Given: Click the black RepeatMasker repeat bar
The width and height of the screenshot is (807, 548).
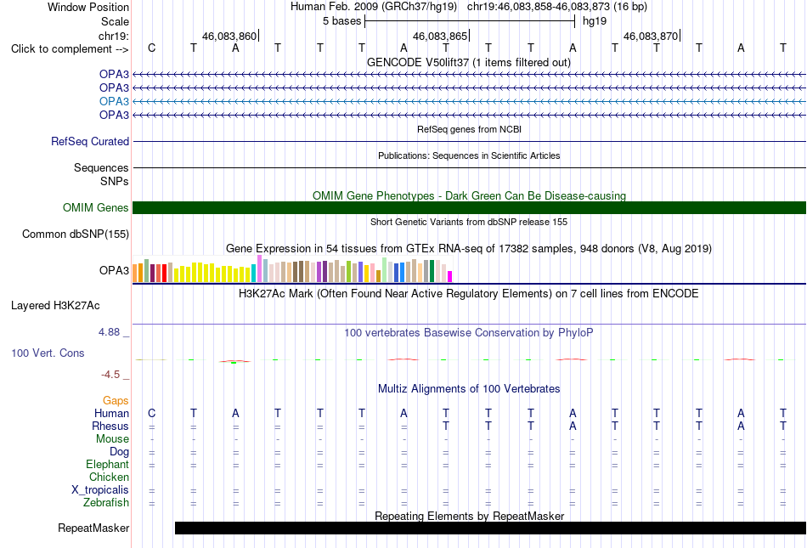Looking at the screenshot, I should tap(490, 528).
